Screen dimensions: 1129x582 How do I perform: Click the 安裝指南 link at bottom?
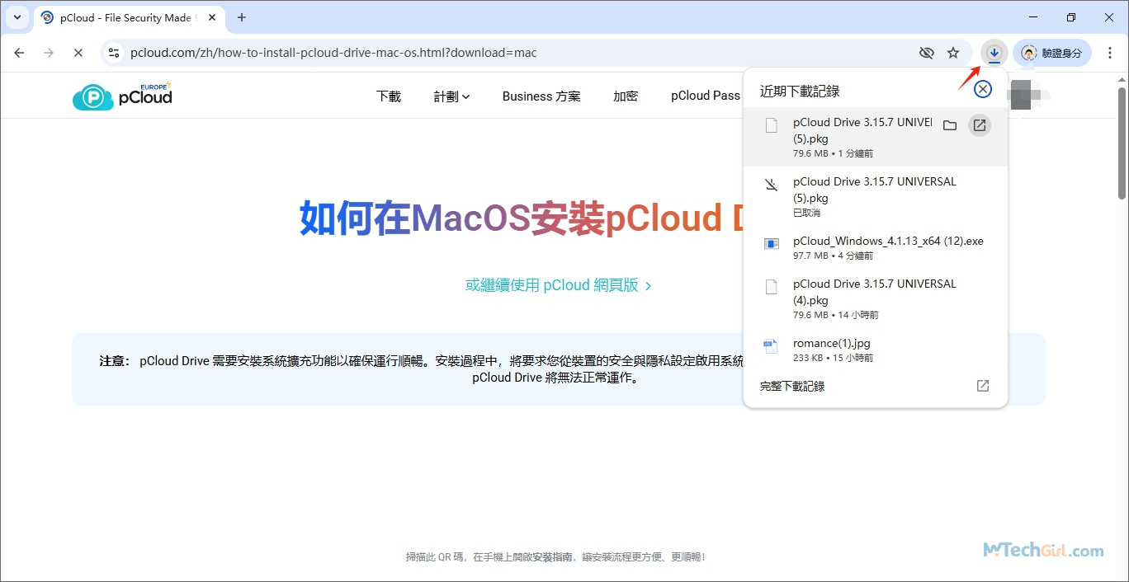552,557
